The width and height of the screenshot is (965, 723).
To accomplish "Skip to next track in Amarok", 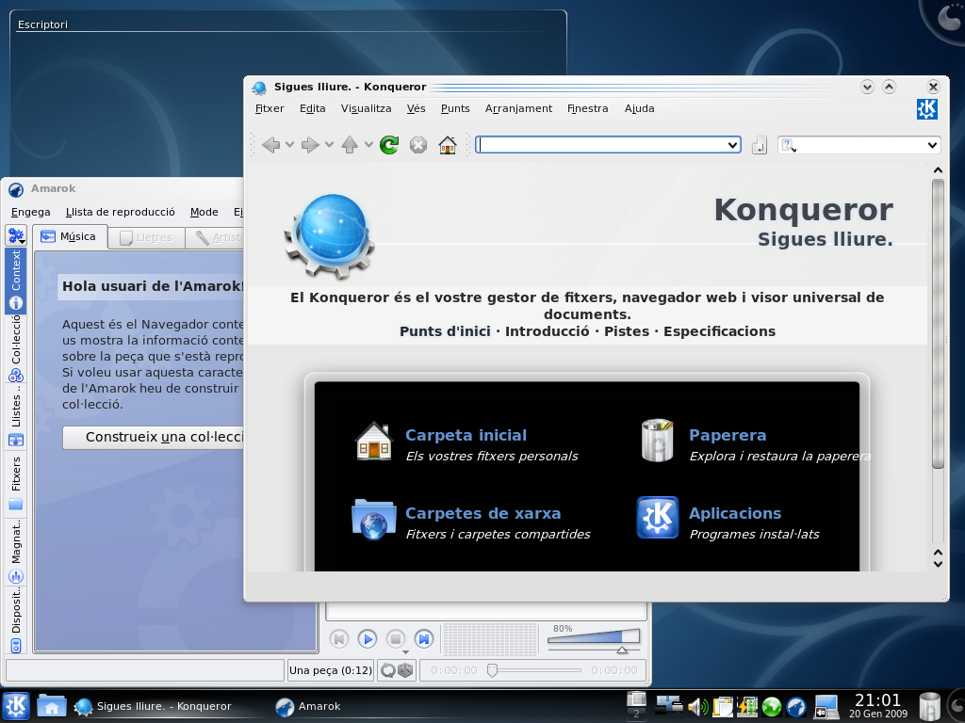I will pyautogui.click(x=424, y=639).
